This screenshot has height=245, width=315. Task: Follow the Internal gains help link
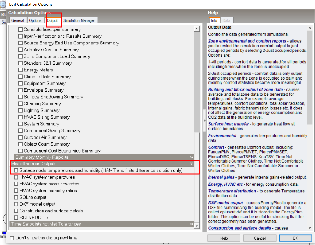(x=221, y=177)
